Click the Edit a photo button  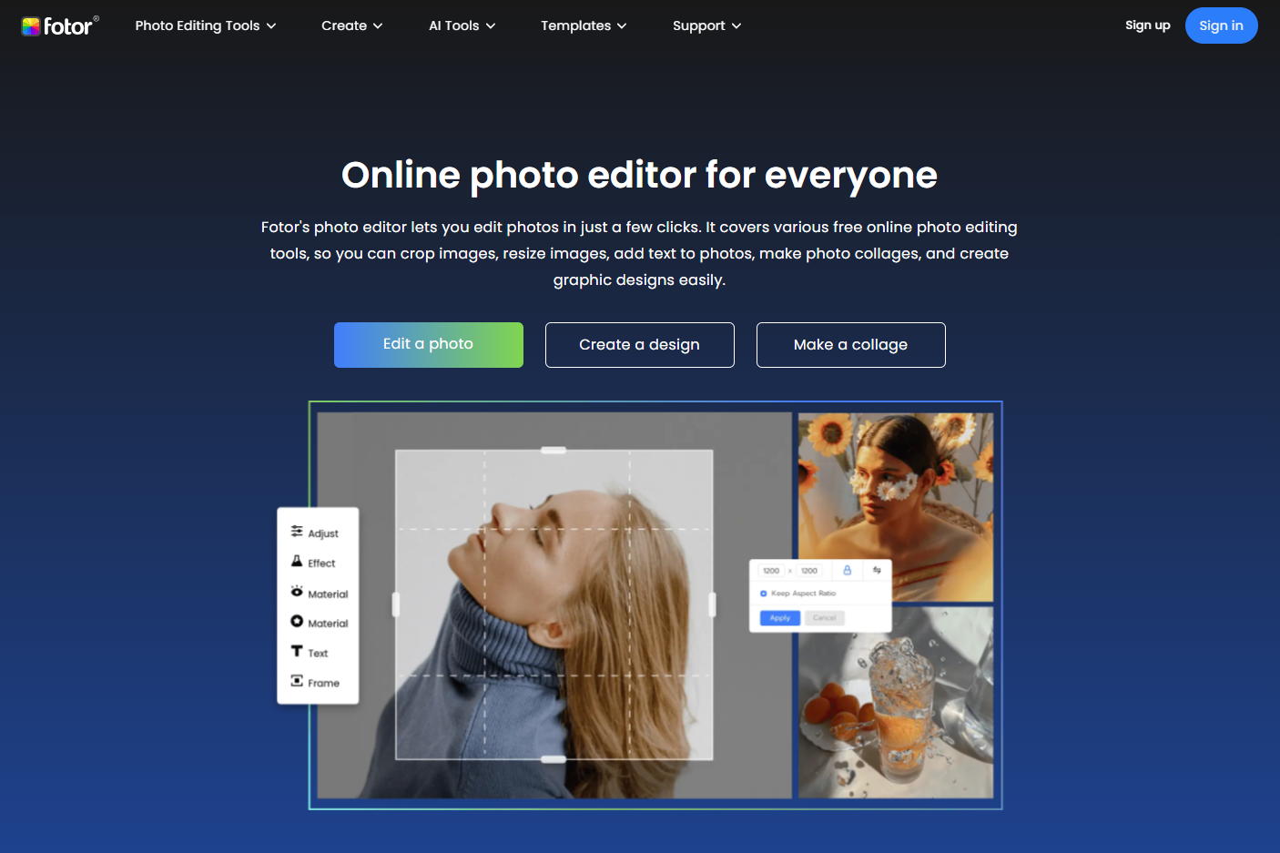click(x=428, y=344)
